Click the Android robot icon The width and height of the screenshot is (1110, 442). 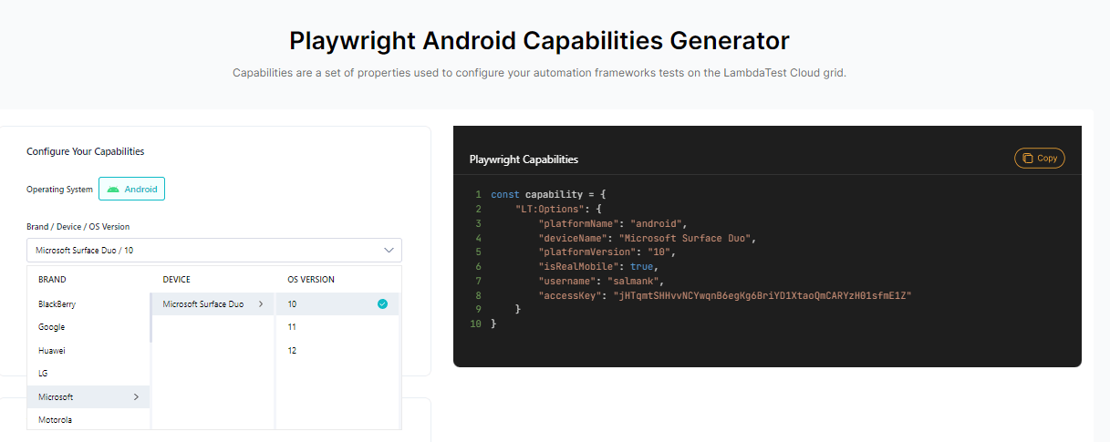coord(113,190)
